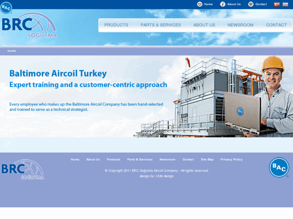Viewport: 293px width, 219px height.
Task: Click the BAC round logo in top-left corner
Action: point(6,8)
